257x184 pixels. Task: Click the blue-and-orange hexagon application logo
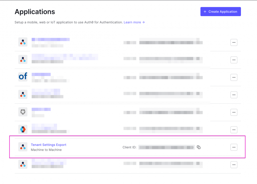[22, 129]
